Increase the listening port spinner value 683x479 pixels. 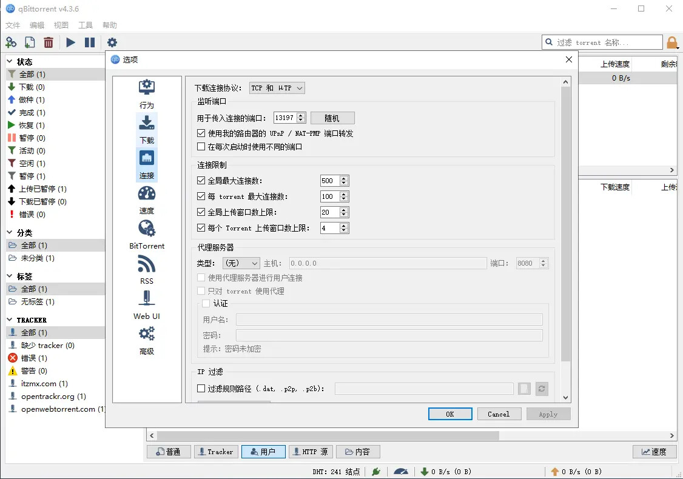coord(301,115)
